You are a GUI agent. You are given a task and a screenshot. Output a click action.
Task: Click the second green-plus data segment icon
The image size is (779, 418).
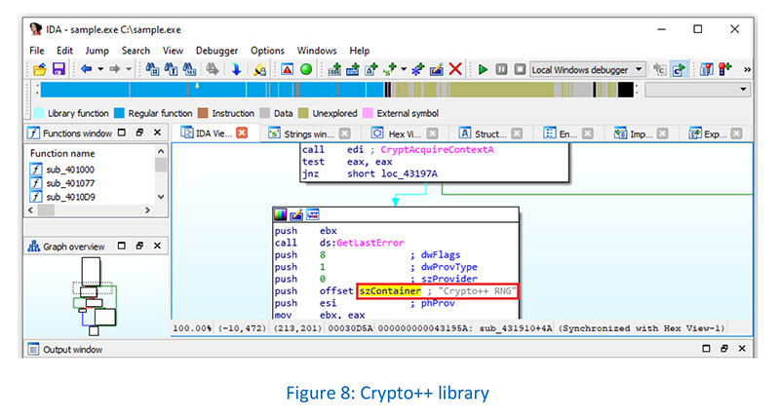point(353,69)
